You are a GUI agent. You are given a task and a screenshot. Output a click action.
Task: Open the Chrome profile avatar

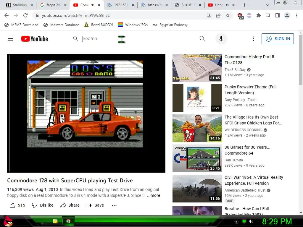(x=287, y=15)
